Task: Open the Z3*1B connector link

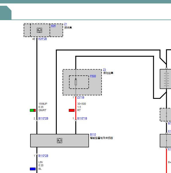Action: (81, 97)
